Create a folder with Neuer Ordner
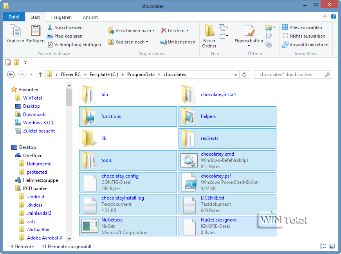 tap(209, 35)
